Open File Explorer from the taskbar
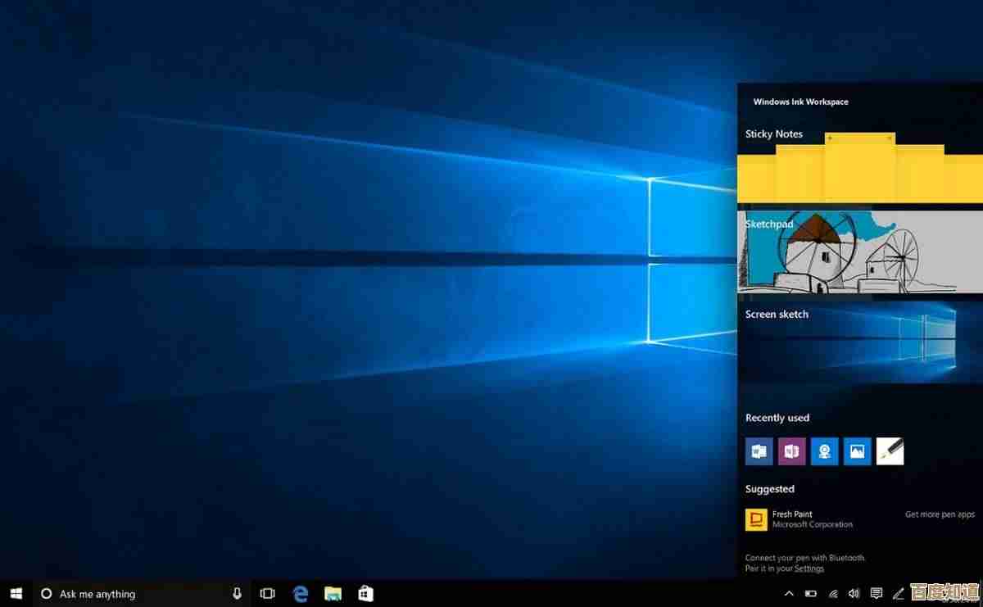The image size is (983, 607). click(333, 594)
